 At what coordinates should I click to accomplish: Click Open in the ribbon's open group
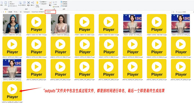pyautogui.click(x=55, y=2)
